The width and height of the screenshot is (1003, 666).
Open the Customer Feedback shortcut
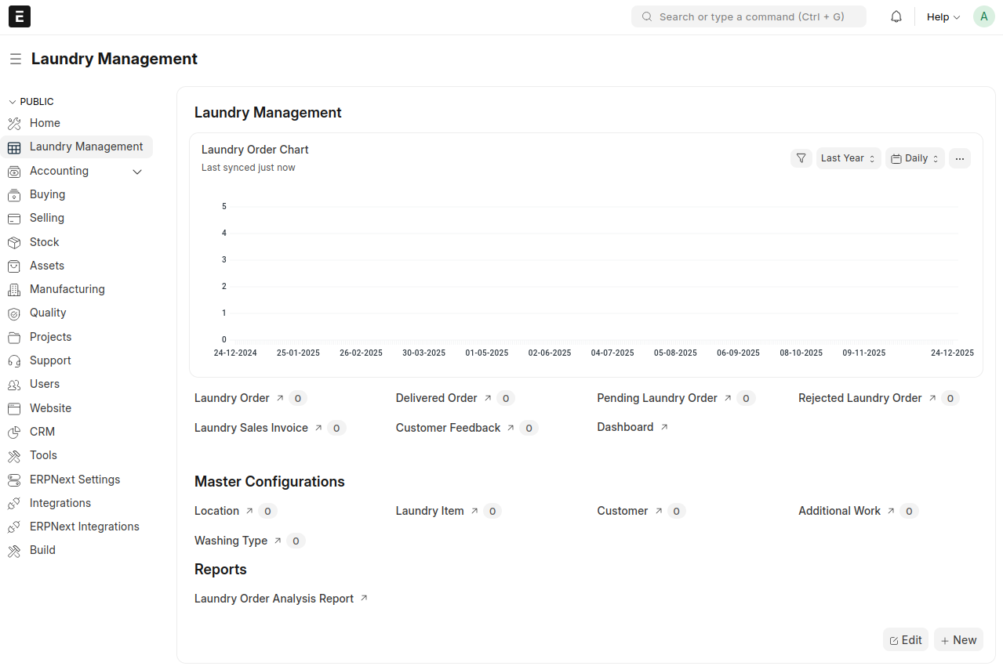tap(448, 428)
